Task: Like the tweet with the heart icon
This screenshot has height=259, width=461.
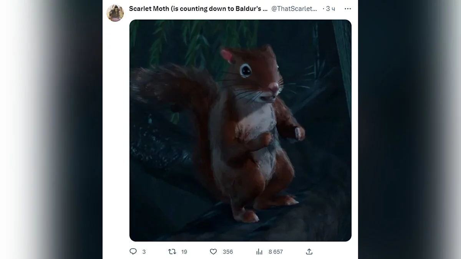Action: click(213, 252)
